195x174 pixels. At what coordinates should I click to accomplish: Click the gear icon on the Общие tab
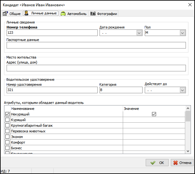pos(5,13)
